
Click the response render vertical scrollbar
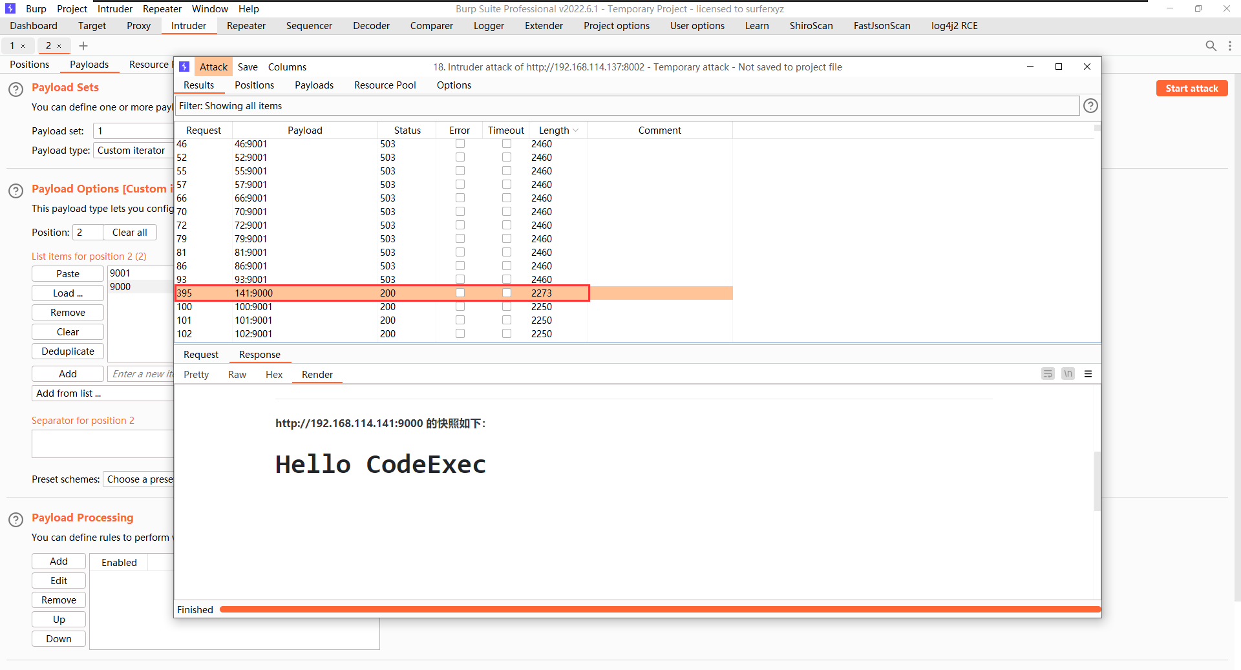click(1097, 481)
